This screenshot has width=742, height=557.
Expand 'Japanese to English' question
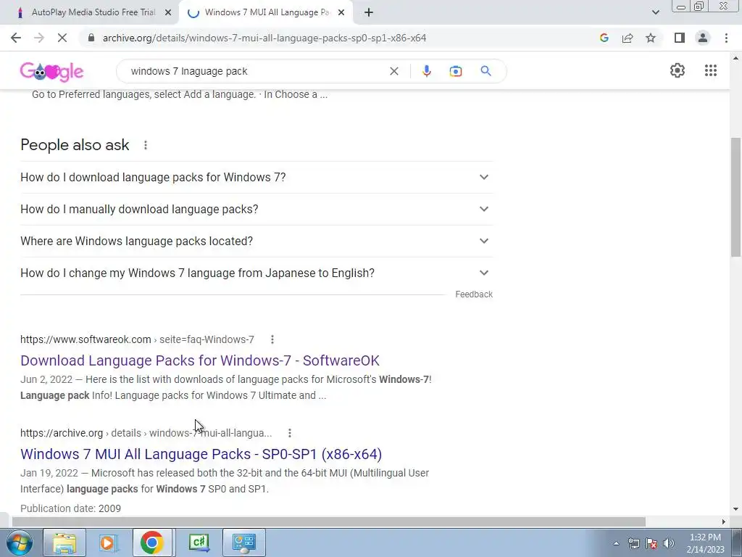click(257, 273)
